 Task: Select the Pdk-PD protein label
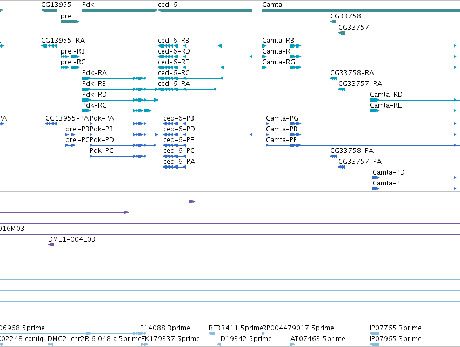(x=102, y=140)
